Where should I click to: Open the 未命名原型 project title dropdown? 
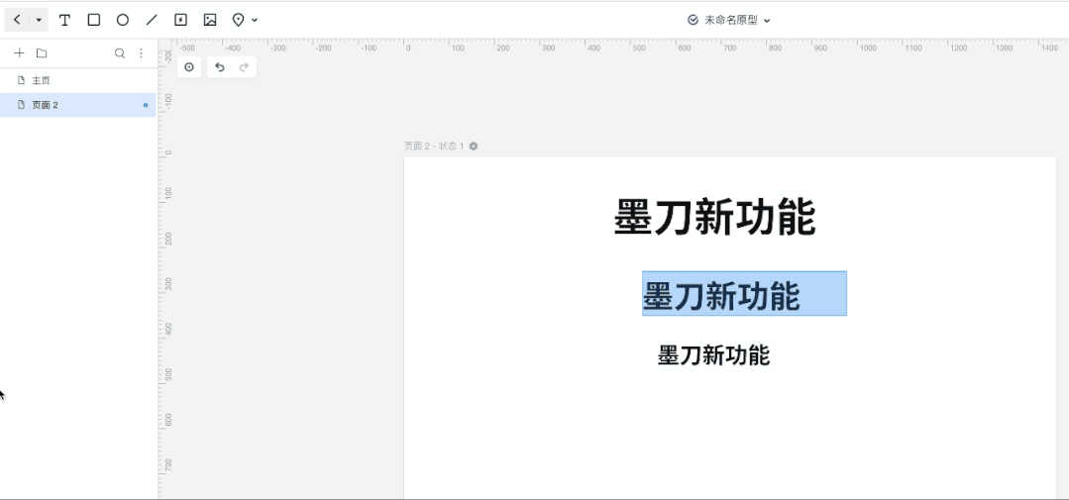click(736, 21)
